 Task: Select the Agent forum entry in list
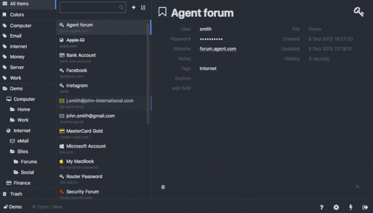[103, 27]
